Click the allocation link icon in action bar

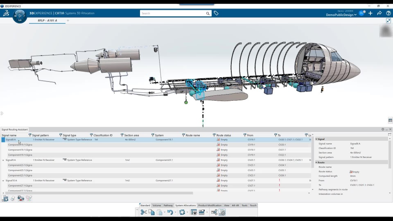pyautogui.click(x=214, y=212)
